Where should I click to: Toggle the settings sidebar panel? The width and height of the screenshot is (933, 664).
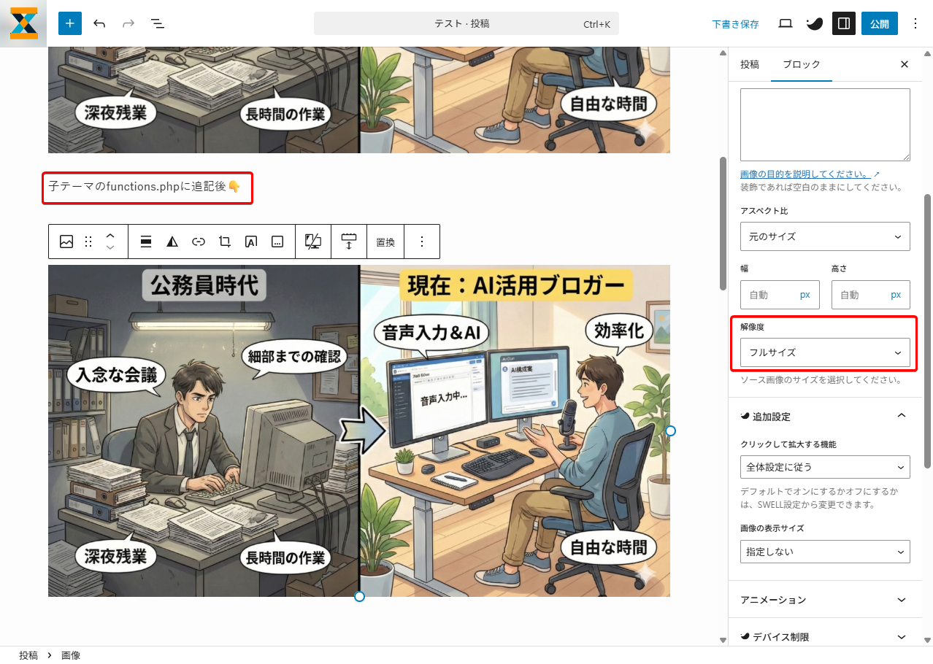(x=843, y=23)
